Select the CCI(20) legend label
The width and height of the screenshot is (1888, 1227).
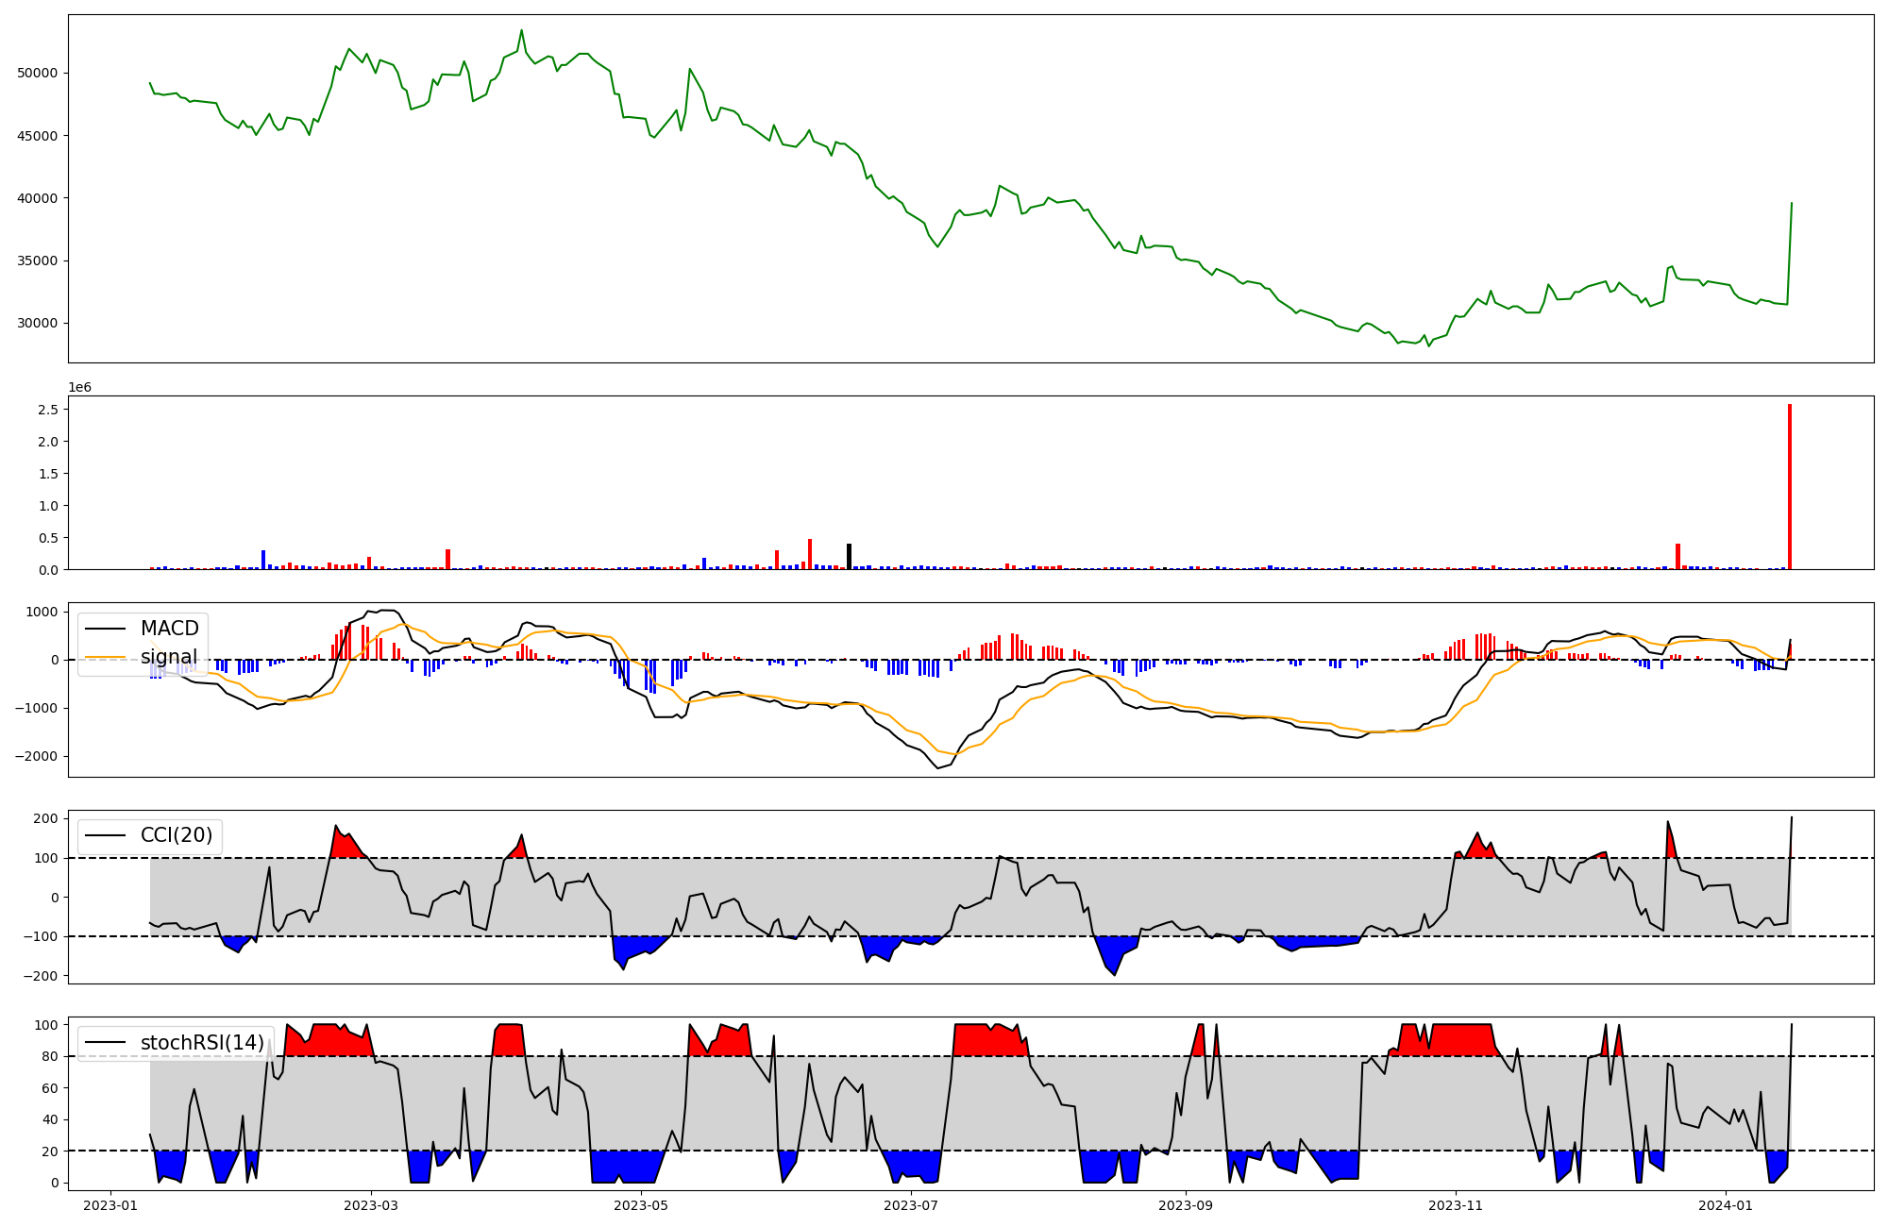[176, 835]
